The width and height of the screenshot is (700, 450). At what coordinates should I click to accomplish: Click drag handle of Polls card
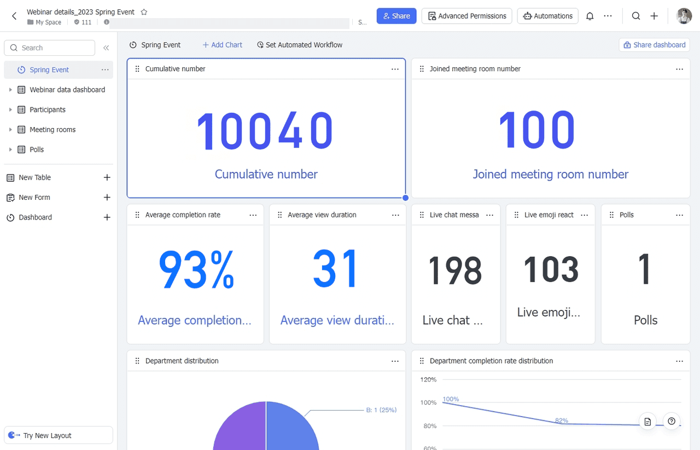[611, 215]
